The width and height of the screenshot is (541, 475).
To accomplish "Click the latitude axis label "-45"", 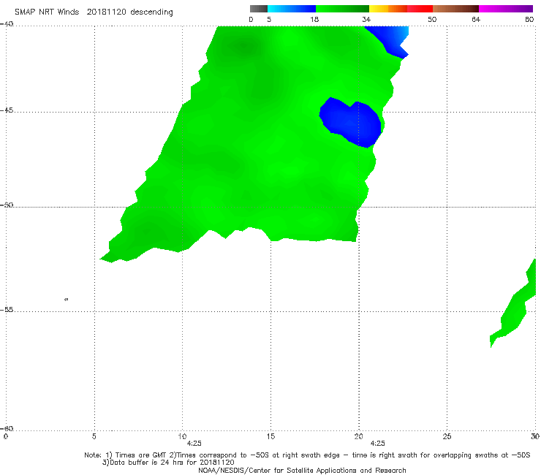I will click(7, 110).
